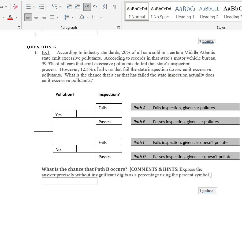Viewport: 242px width, 229px height.
Task: Open Paragraph settings dialog launcher
Action: pos(119,28)
